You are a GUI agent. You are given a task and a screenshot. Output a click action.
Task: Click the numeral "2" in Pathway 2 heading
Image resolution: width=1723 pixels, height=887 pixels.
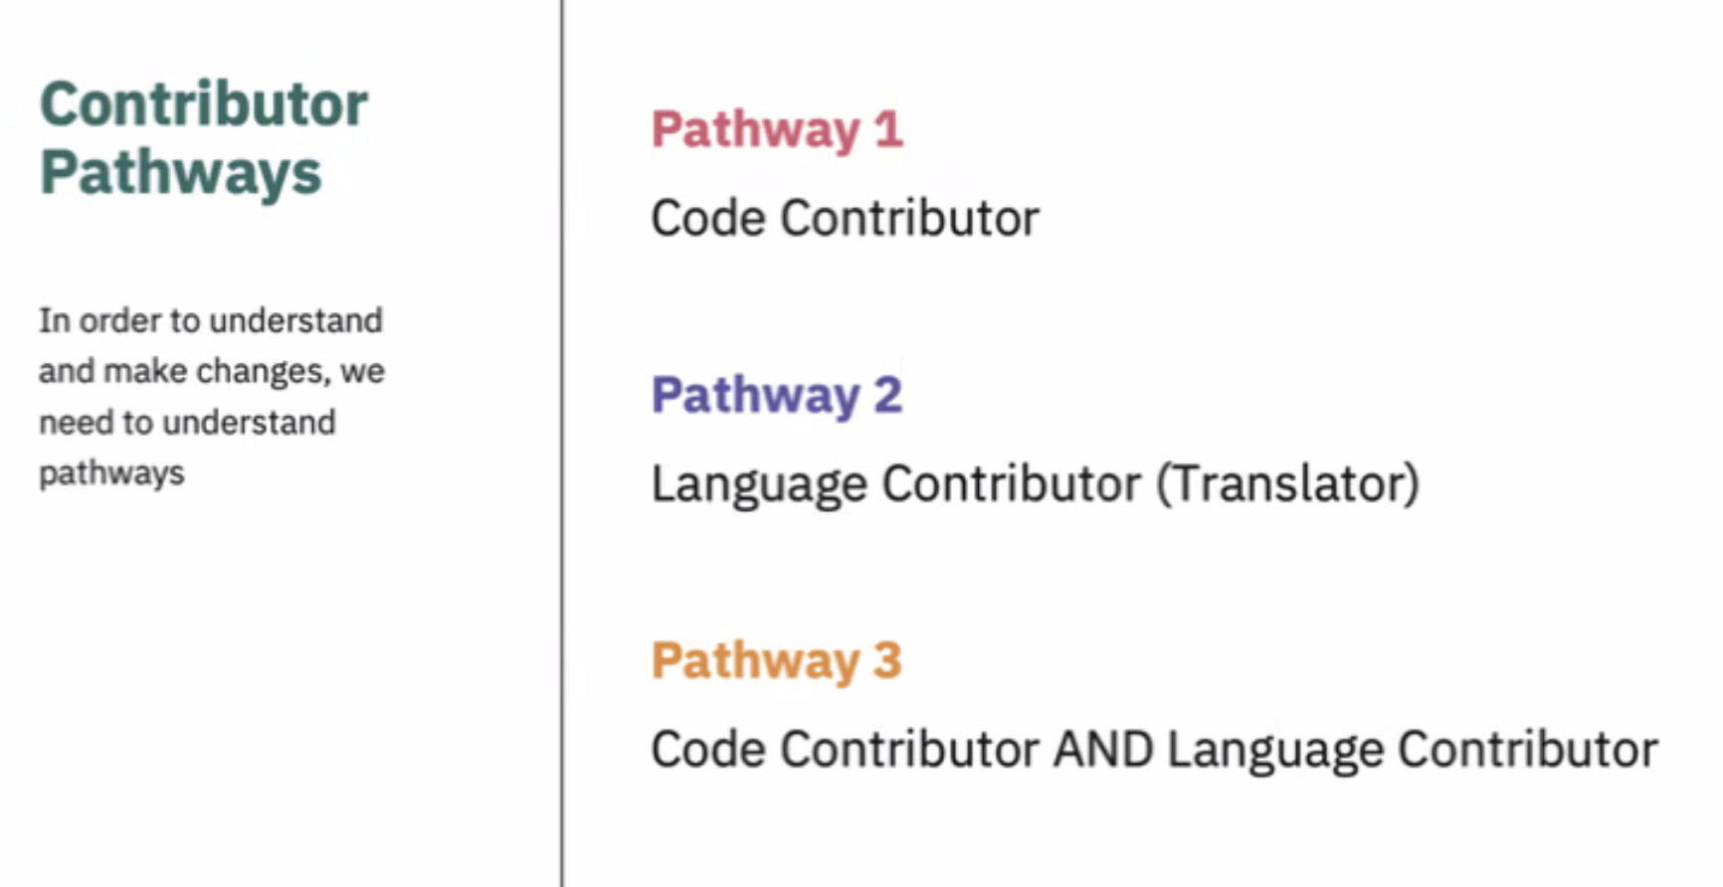887,396
